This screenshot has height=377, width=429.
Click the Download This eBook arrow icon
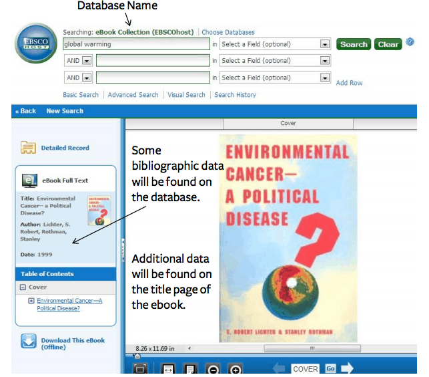(x=29, y=341)
